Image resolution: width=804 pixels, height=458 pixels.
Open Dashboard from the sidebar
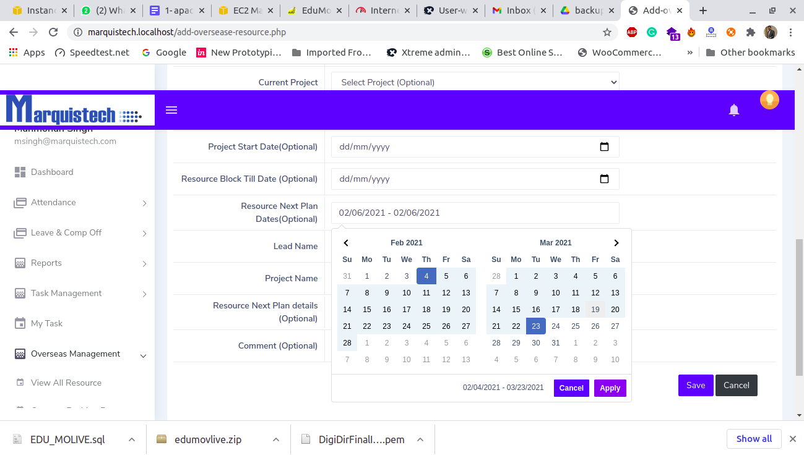click(52, 172)
